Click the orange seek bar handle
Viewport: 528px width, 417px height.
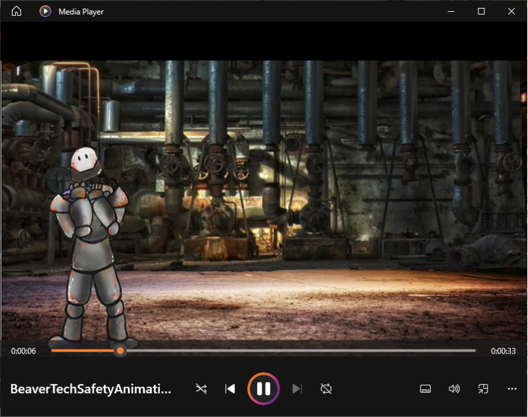click(x=120, y=351)
